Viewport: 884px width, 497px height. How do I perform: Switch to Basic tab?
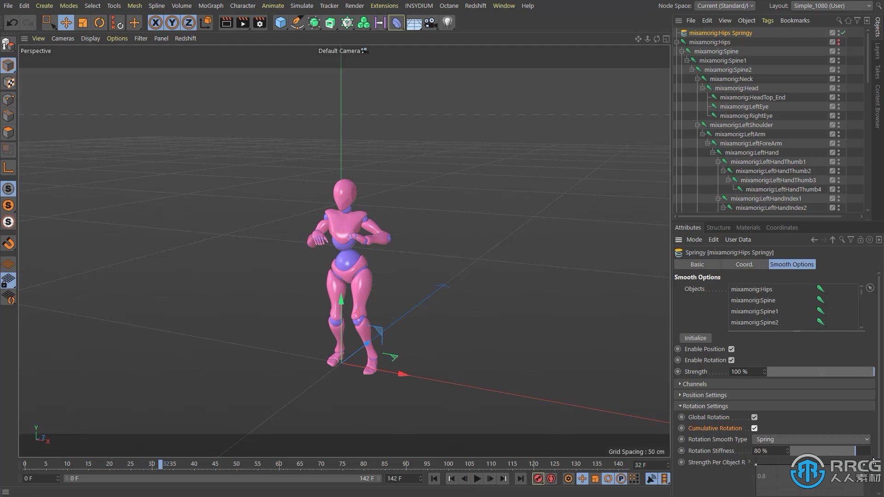coord(697,264)
